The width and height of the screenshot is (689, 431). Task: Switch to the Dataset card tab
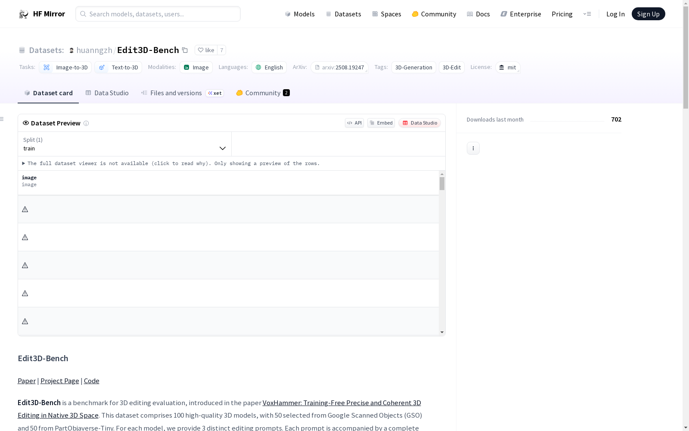[x=48, y=93]
